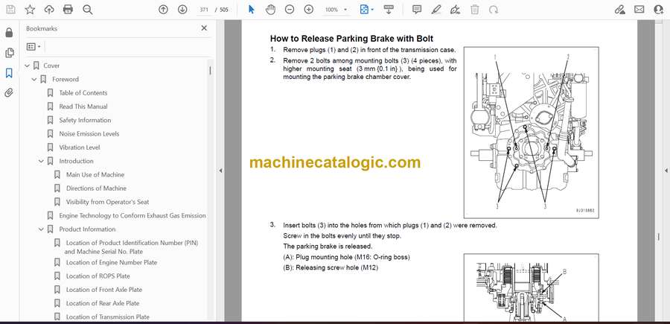The width and height of the screenshot is (670, 324).
Task: Add a comment sticky note
Action: pyautogui.click(x=417, y=10)
